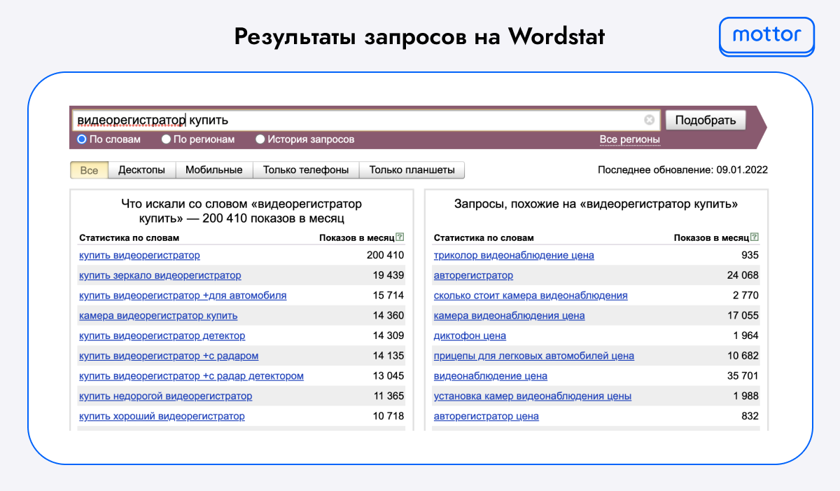The height and width of the screenshot is (491, 840).
Task: Open 'триколор видеонаблюдение цена' link
Action: pyautogui.click(x=514, y=255)
